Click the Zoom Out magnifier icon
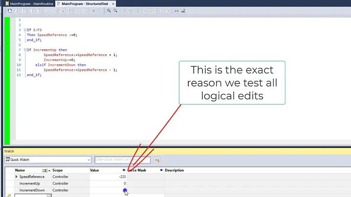This screenshot has height=197, width=351. pyautogui.click(x=115, y=11)
